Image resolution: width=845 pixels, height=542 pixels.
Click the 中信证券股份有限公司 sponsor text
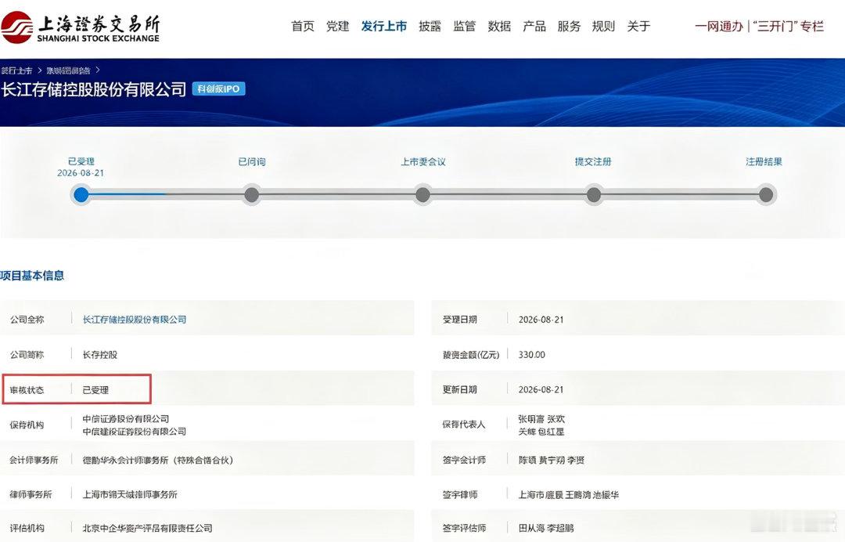125,418
